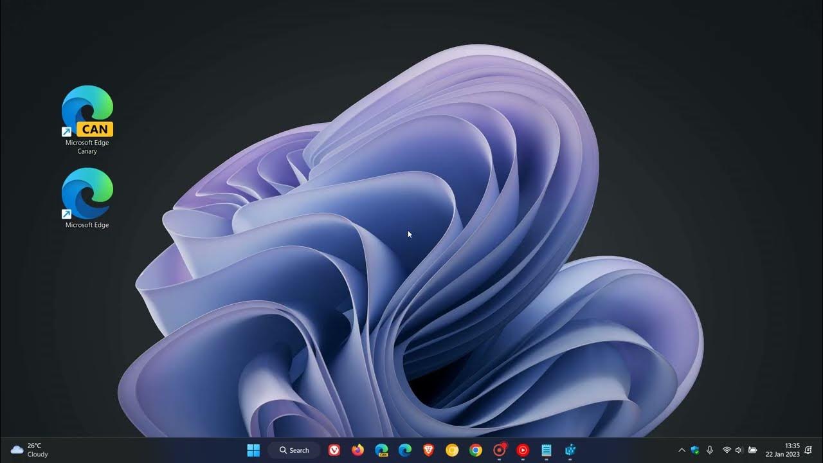
Task: Open Wi-Fi network settings in tray
Action: tap(727, 450)
